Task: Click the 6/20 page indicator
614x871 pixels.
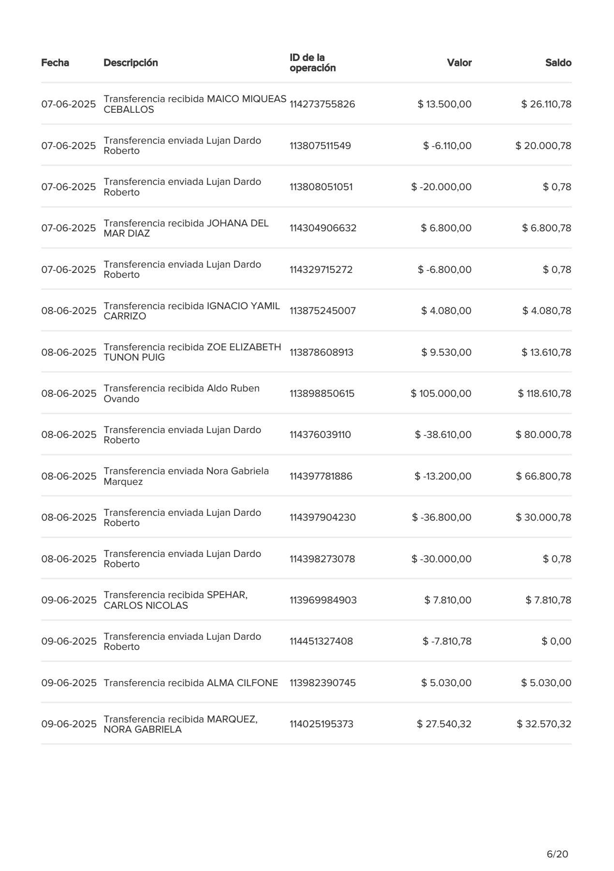Action: pyautogui.click(x=557, y=841)
